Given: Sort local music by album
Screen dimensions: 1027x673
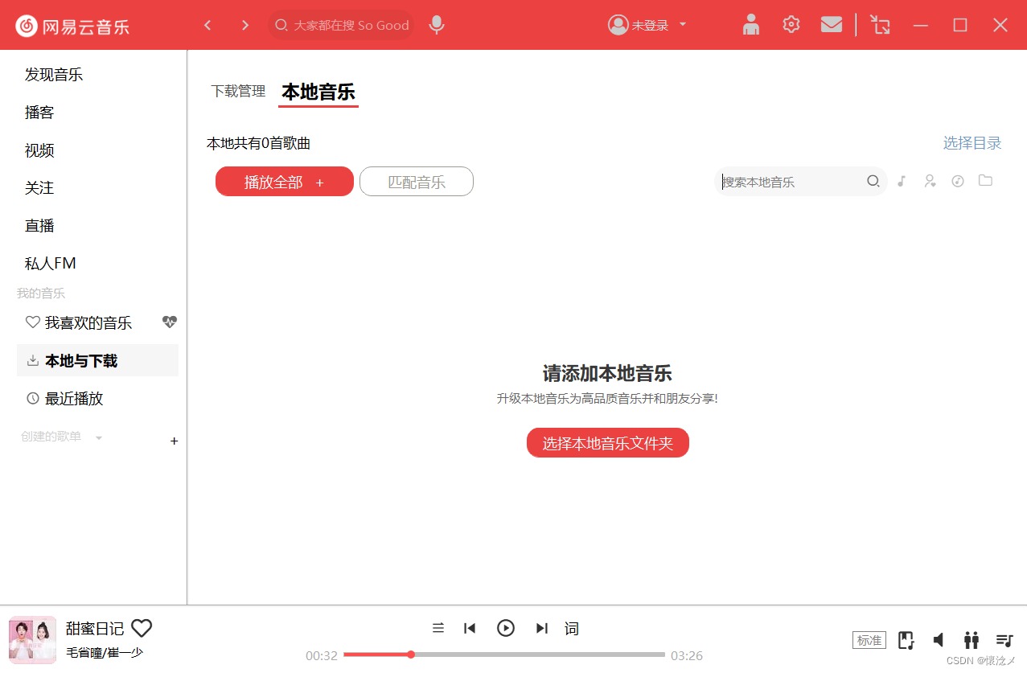Looking at the screenshot, I should pos(957,181).
